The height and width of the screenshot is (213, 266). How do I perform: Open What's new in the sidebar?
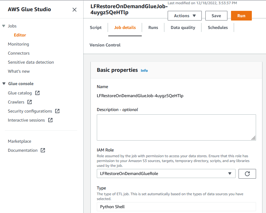click(19, 71)
